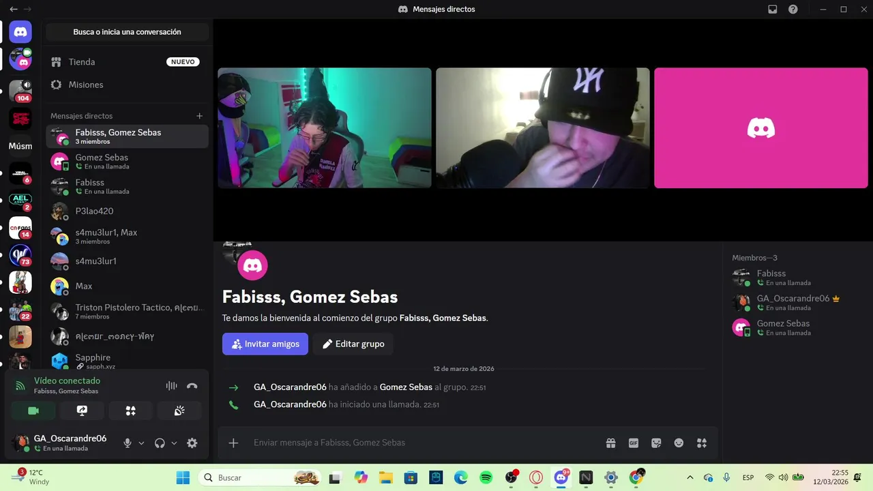Viewport: 873px width, 491px height.
Task: Go back with the title bar arrow
Action: click(14, 10)
